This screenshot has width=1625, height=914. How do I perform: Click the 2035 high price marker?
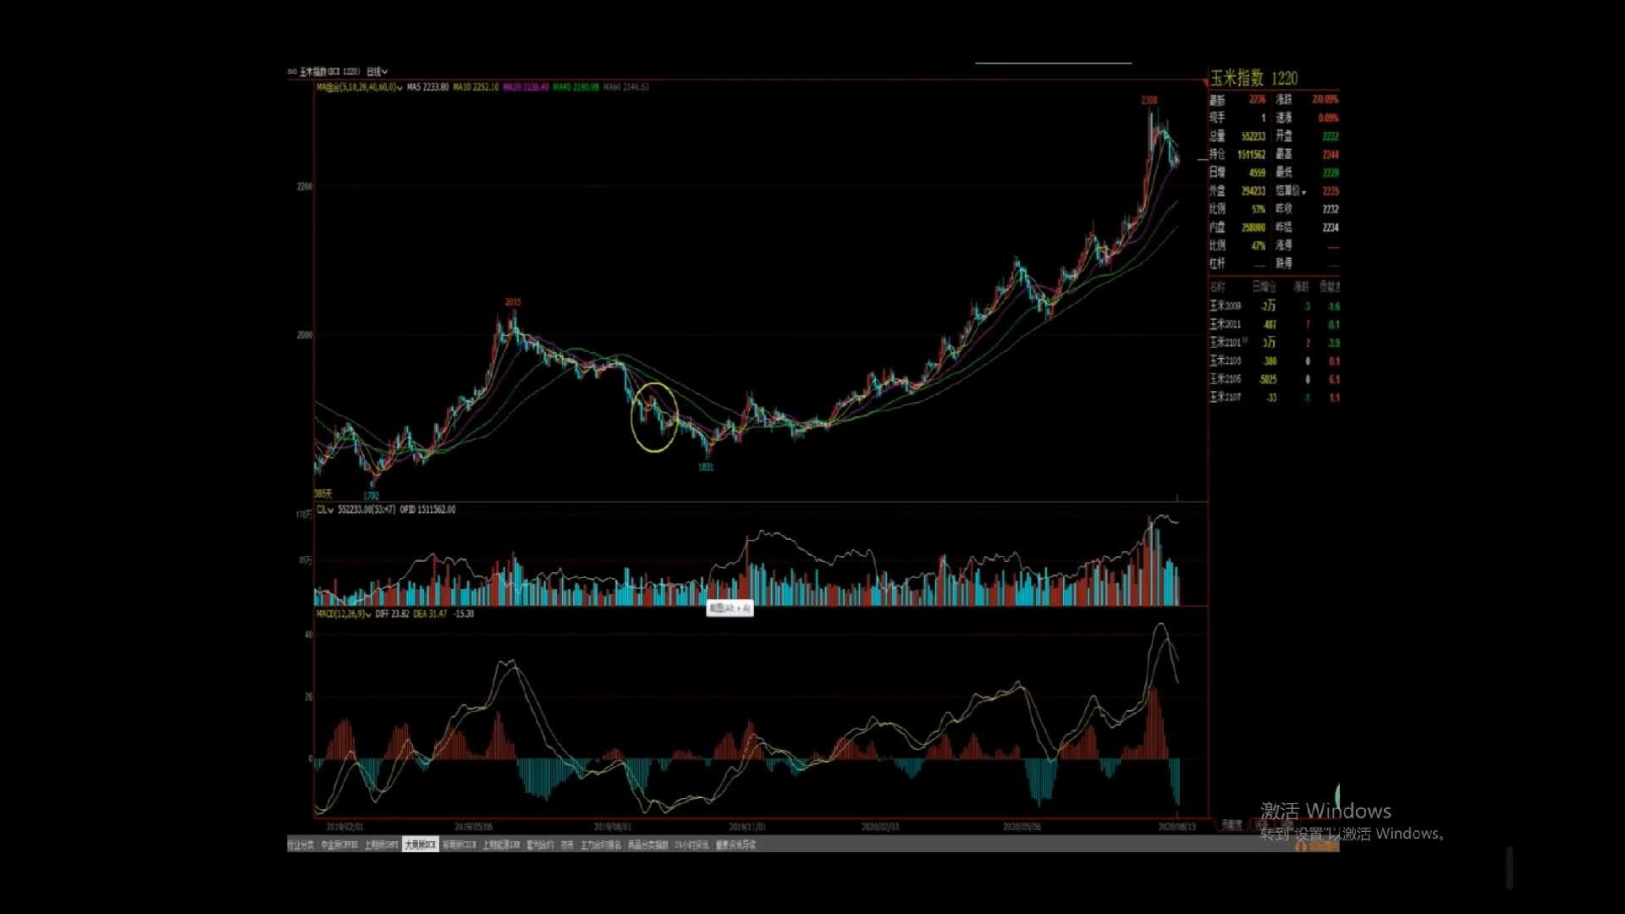click(x=513, y=302)
